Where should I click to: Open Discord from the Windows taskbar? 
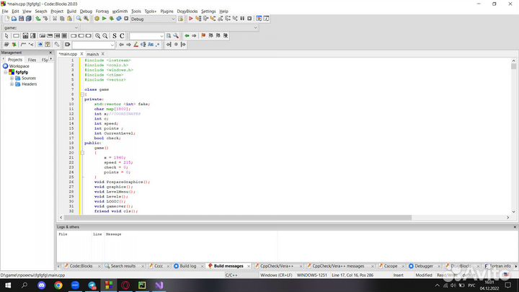click(42, 286)
